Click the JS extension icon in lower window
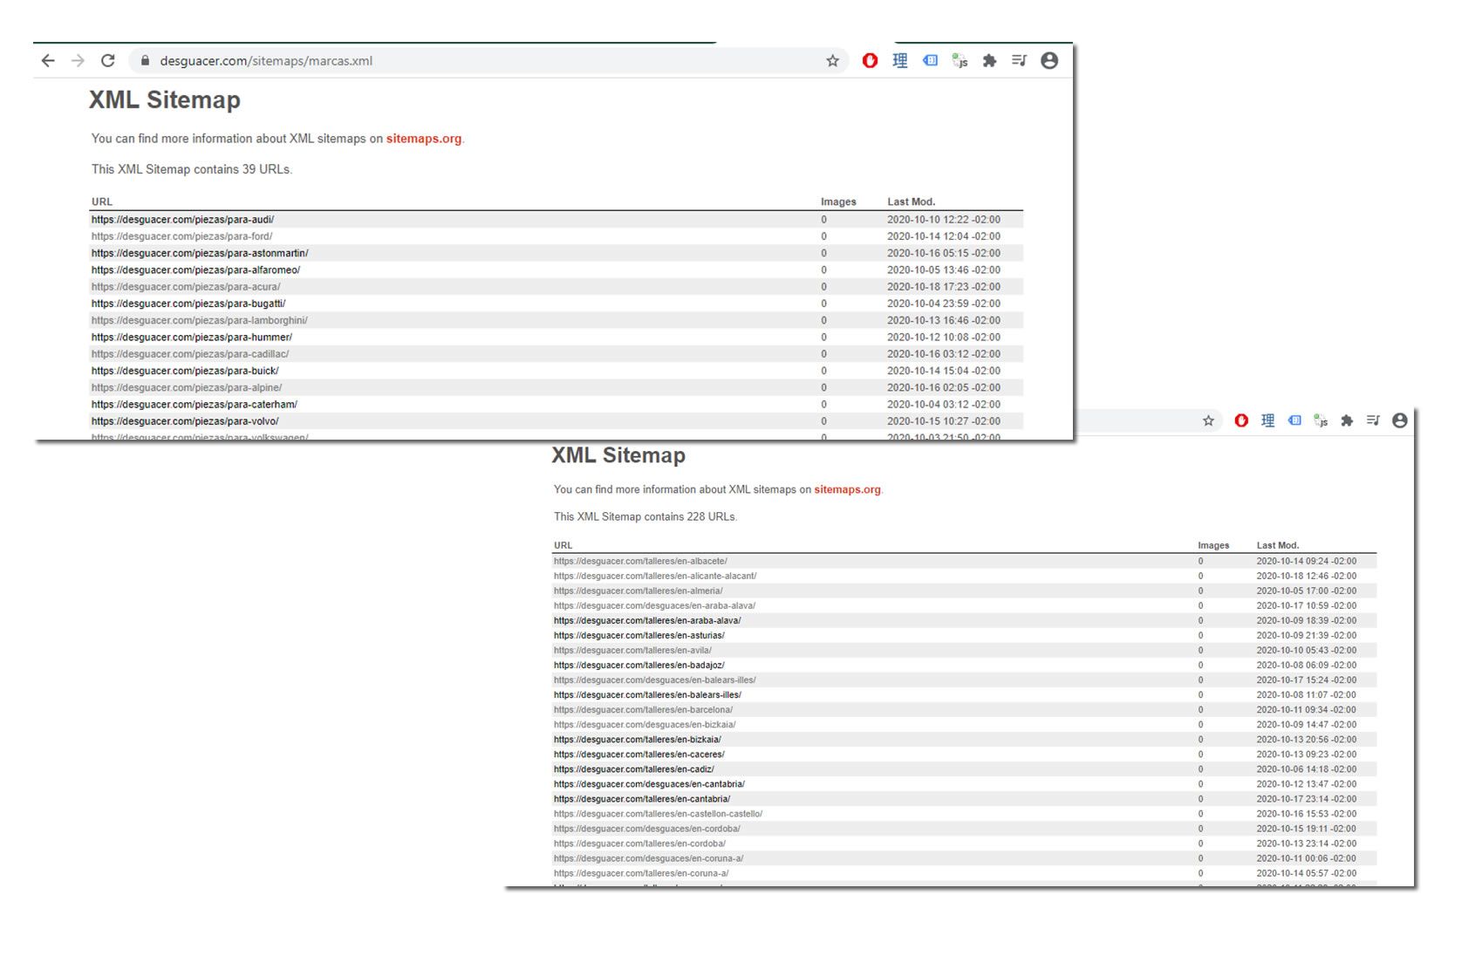 pos(1321,421)
